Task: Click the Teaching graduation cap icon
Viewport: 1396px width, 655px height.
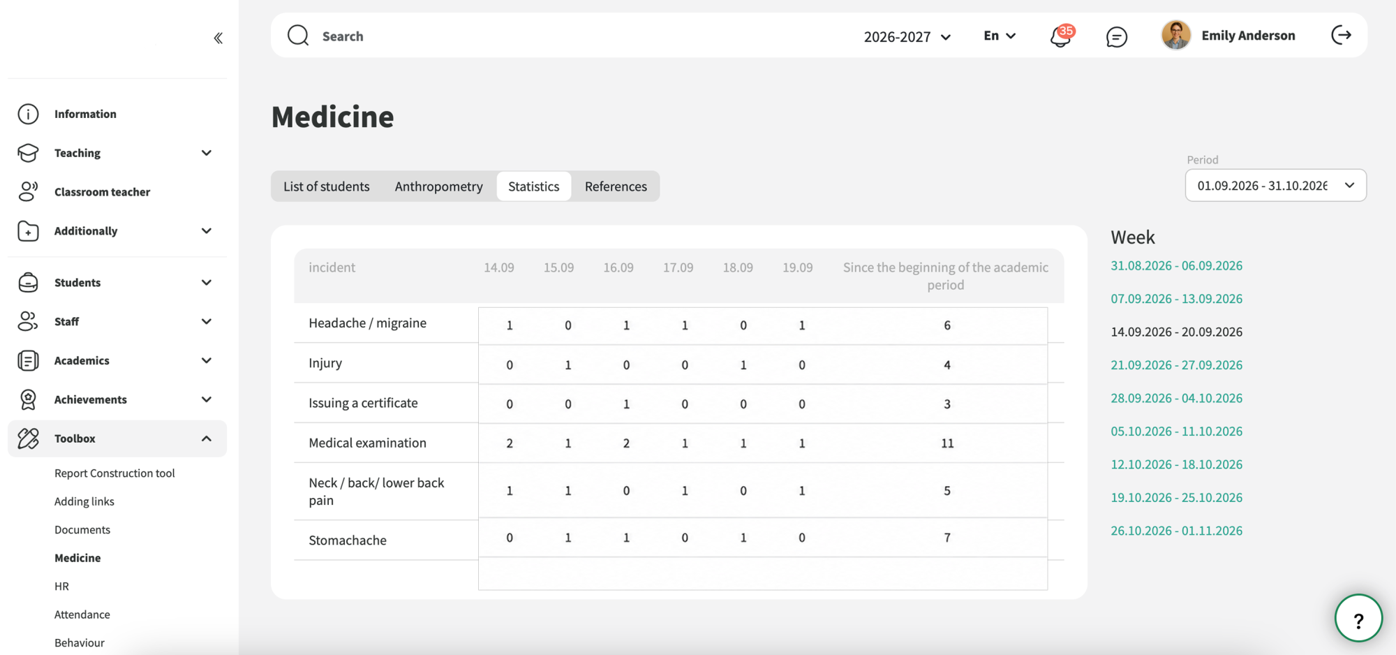Action: (x=28, y=153)
